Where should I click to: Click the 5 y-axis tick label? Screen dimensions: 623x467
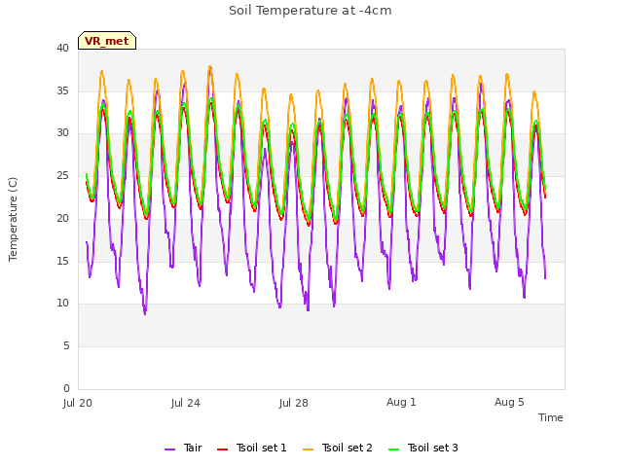(66, 346)
